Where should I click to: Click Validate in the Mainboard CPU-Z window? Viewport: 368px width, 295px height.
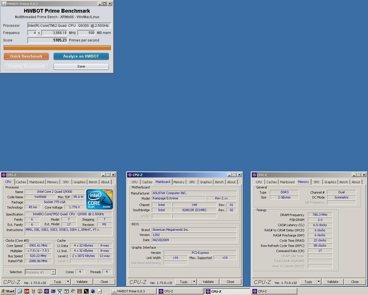pyautogui.click(x=208, y=282)
